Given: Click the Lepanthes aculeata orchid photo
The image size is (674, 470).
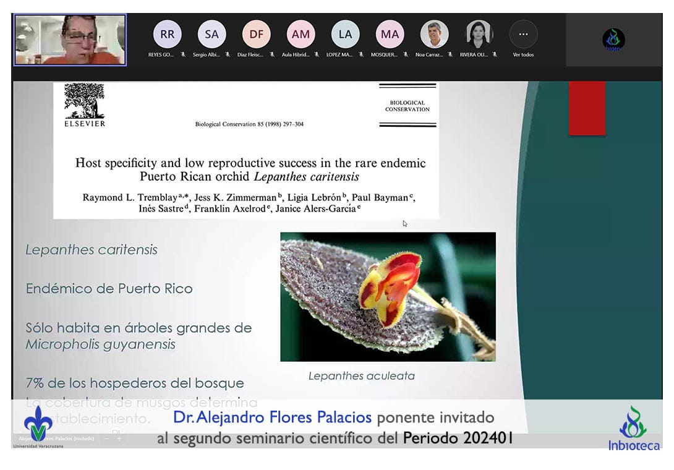Looking at the screenshot, I should [388, 296].
